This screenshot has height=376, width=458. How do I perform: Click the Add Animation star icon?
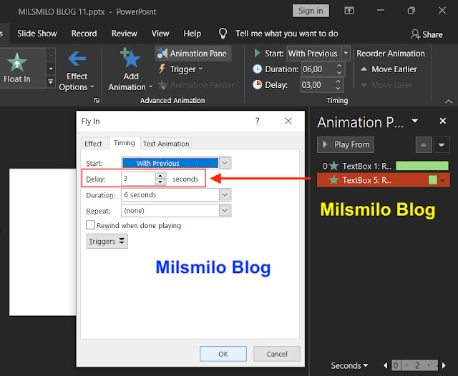tap(130, 58)
